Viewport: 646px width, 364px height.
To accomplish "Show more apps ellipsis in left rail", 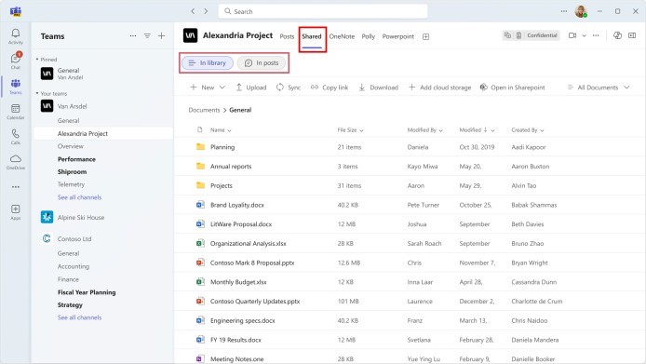I will pyautogui.click(x=16, y=187).
